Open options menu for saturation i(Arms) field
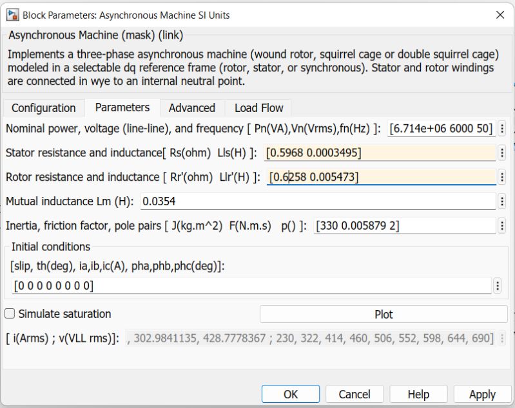This screenshot has height=408, width=515. (x=502, y=338)
